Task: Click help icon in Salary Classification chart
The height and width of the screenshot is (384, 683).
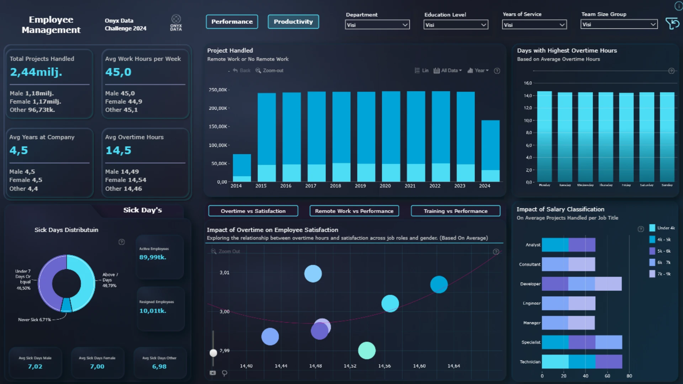Action: click(x=641, y=229)
